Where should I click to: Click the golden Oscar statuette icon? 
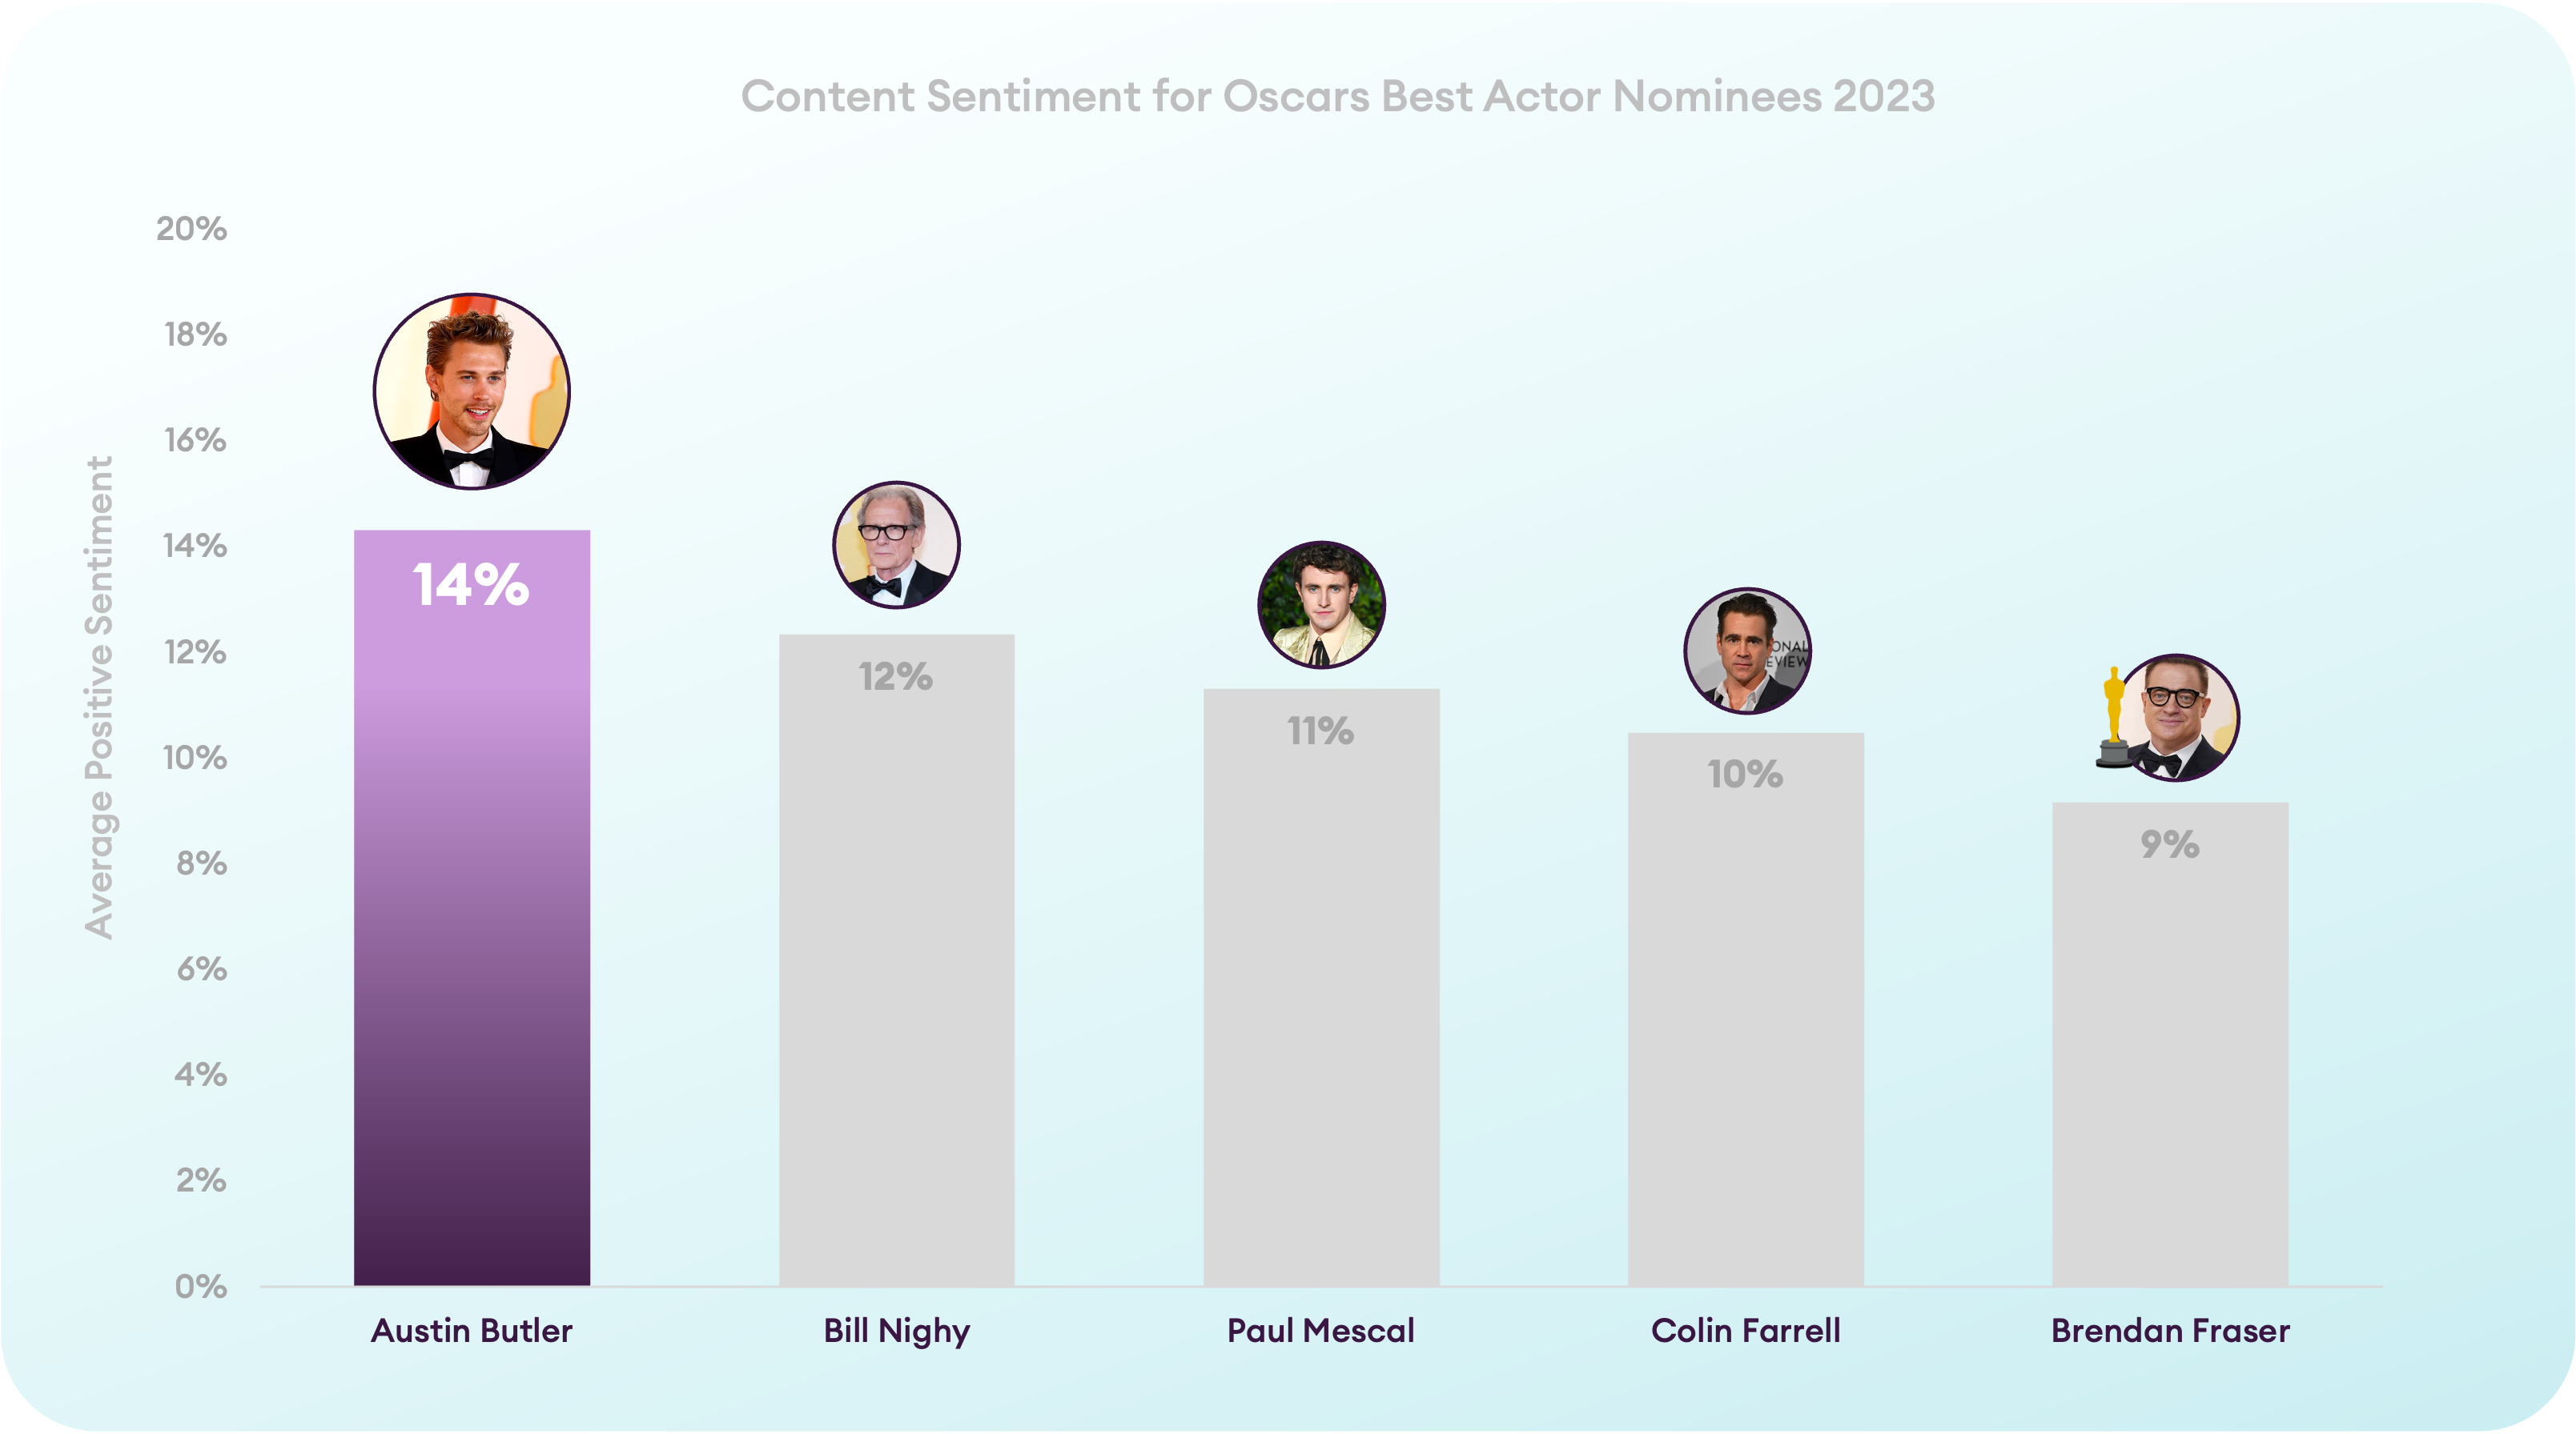point(2113,718)
